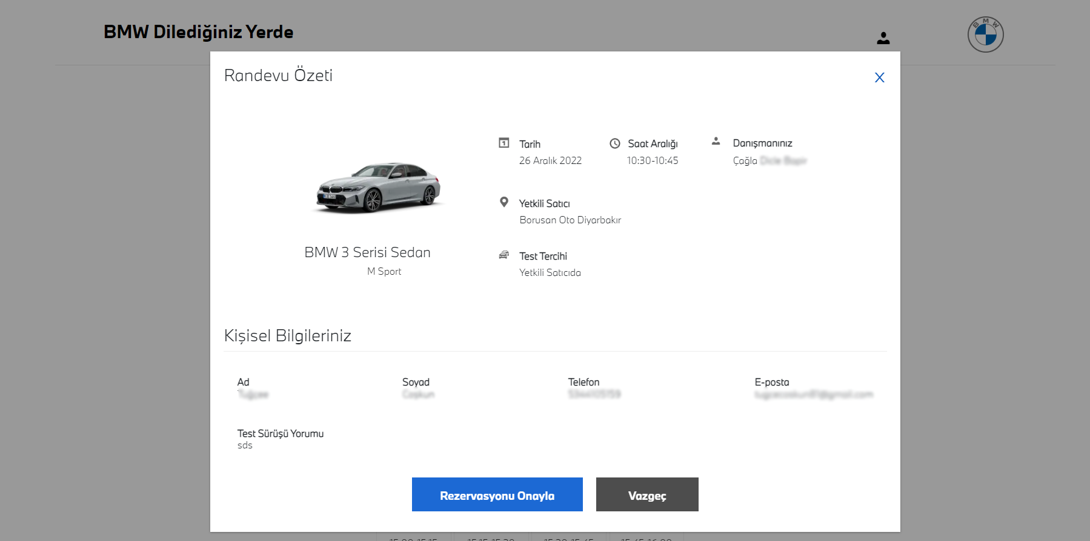Confirm reservation with Rezervasyonu Onayla button
Image resolution: width=1090 pixels, height=541 pixels.
(x=497, y=494)
